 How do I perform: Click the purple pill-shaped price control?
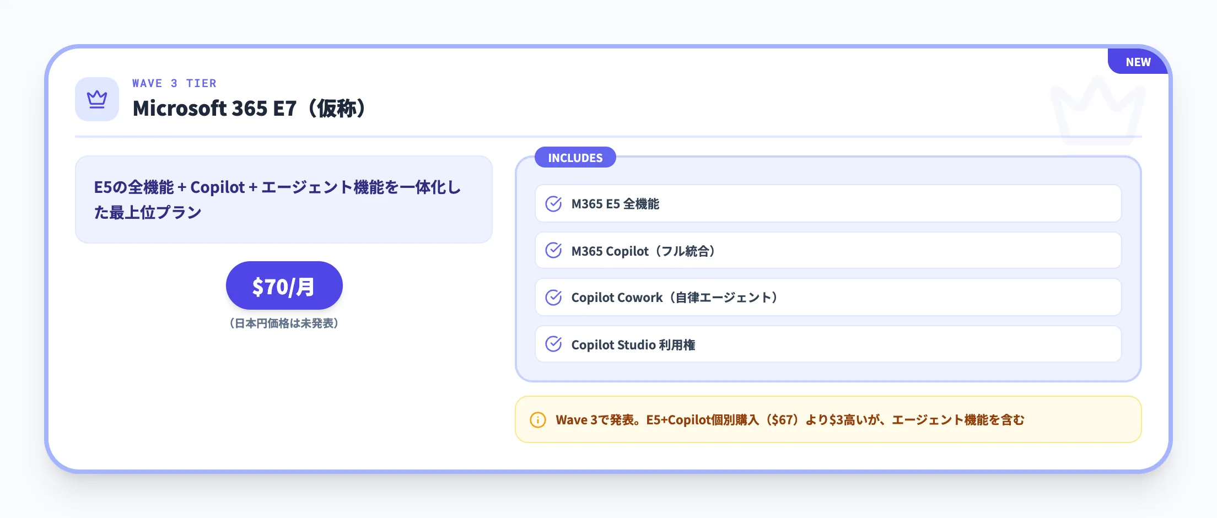[284, 285]
